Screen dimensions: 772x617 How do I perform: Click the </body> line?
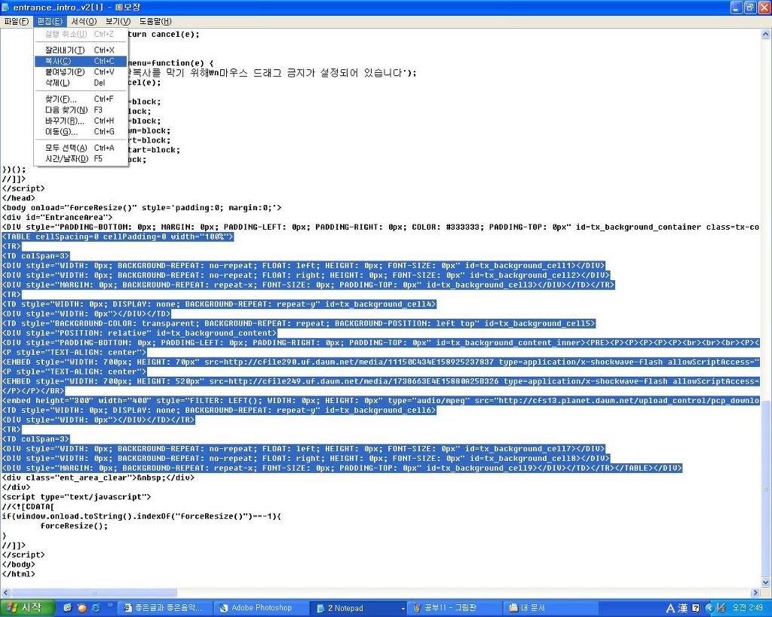point(19,564)
